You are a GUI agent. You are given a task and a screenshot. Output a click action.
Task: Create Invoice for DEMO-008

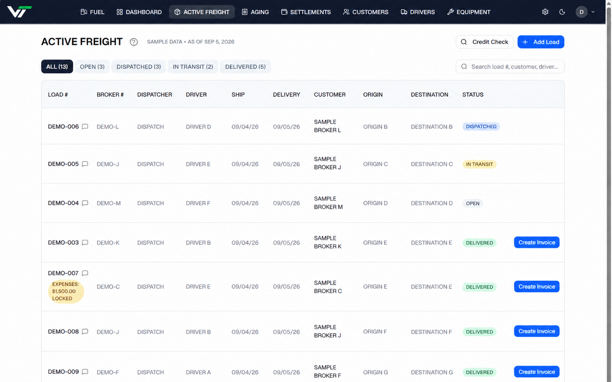point(537,331)
